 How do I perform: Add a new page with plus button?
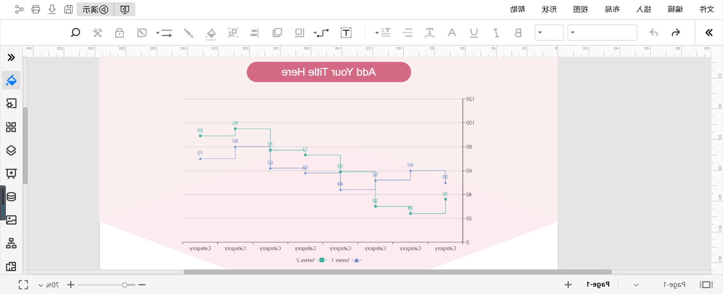point(568,285)
